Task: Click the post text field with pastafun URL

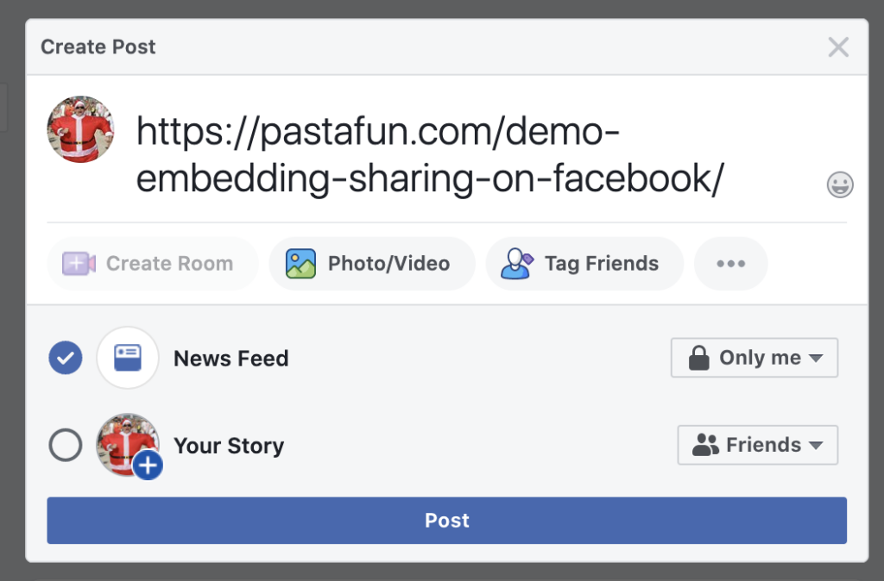Action: (x=430, y=155)
